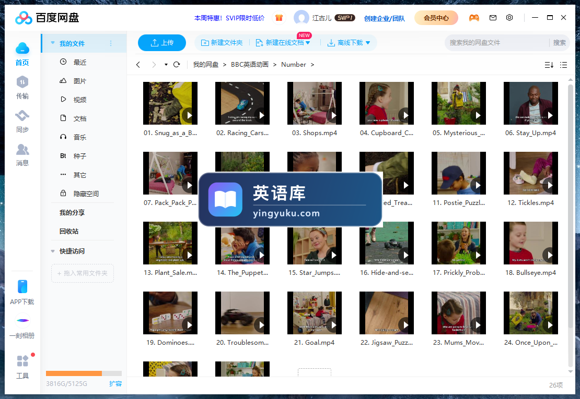This screenshot has height=399, width=580.
Task: Go back with the left arrow
Action: (x=138, y=65)
